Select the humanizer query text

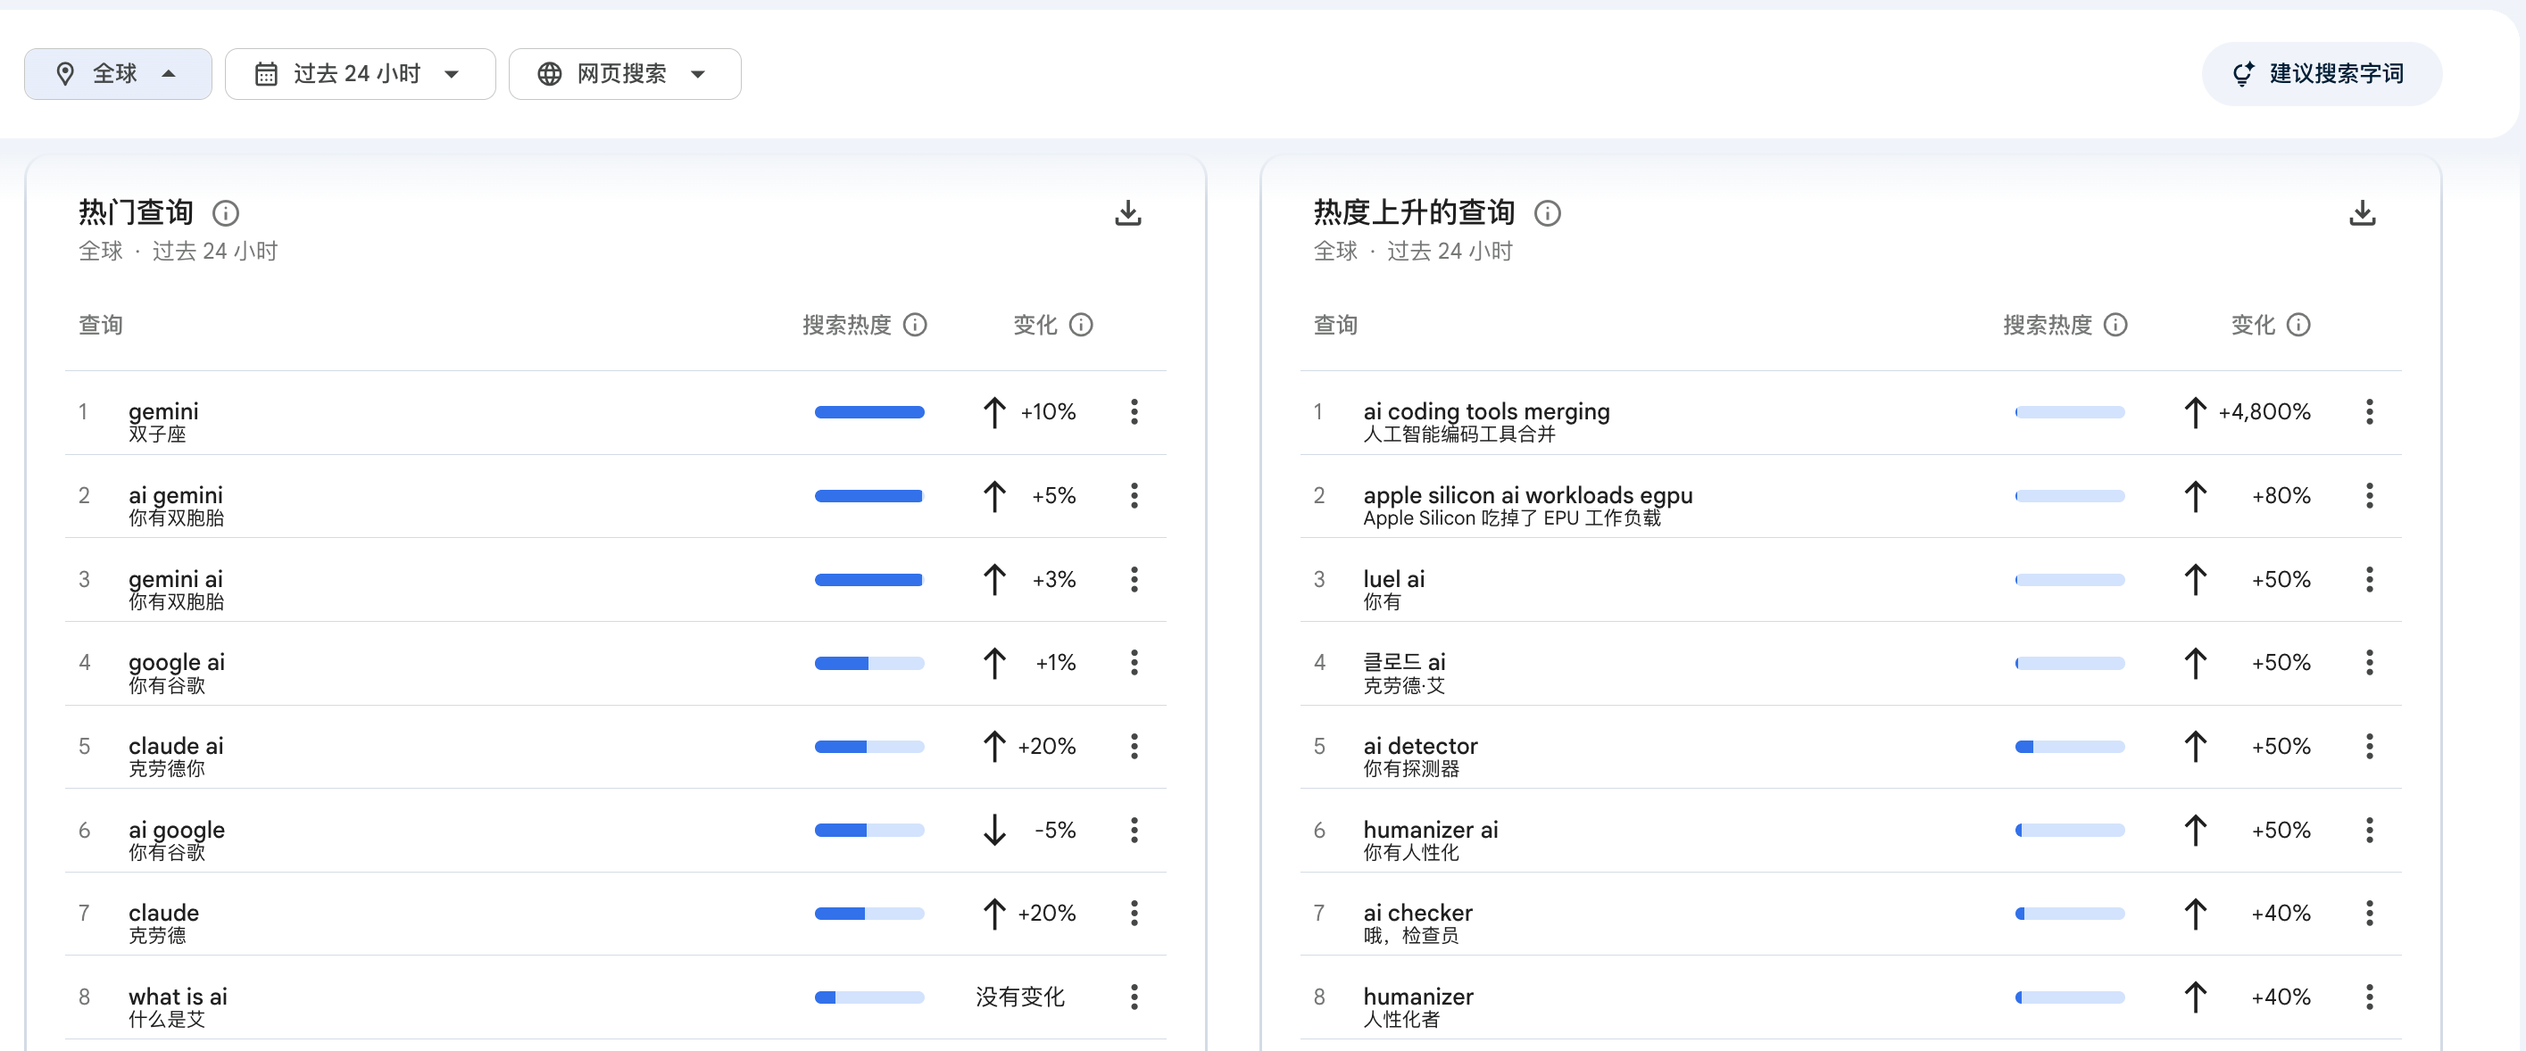pos(1418,996)
